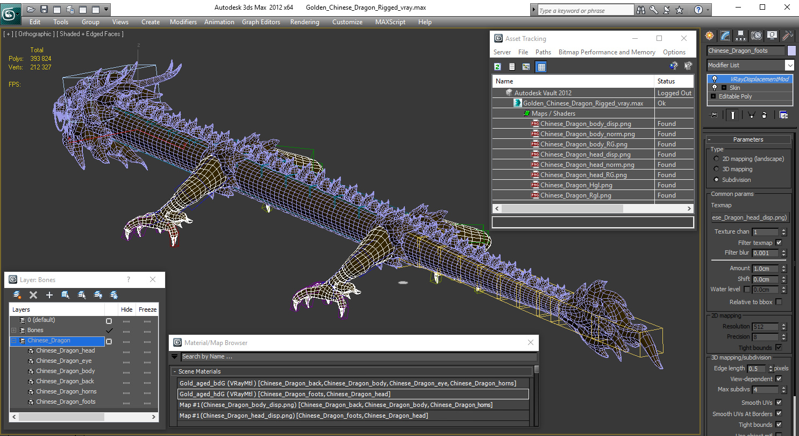Viewport: 799px width, 436px height.
Task: Click Add Selected Objects plus icon
Action: 49,295
